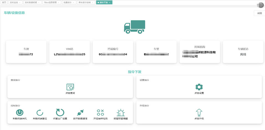Click the 点击查询 search document icon

pyautogui.click(x=70, y=87)
